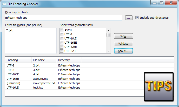Click the Directory column header

click(x=69, y=60)
